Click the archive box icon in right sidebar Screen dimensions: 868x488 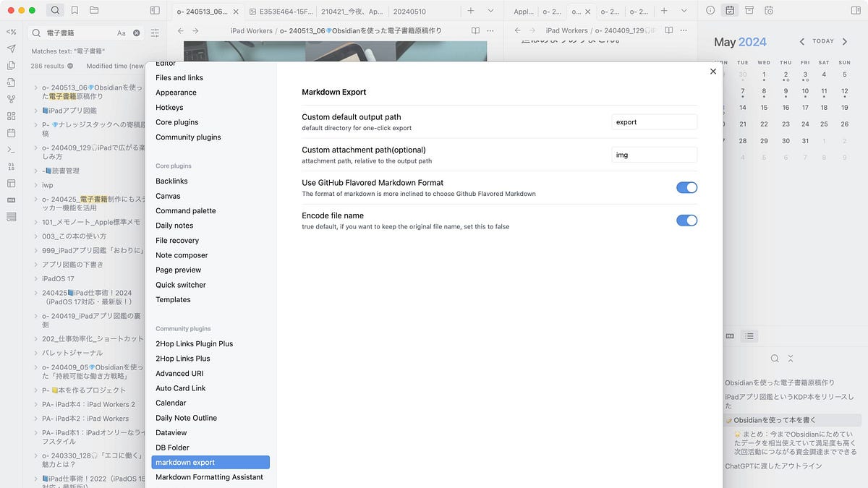[x=749, y=10]
